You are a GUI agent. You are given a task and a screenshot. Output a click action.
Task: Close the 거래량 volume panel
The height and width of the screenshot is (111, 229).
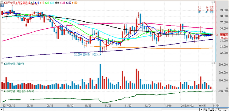pos(215,63)
